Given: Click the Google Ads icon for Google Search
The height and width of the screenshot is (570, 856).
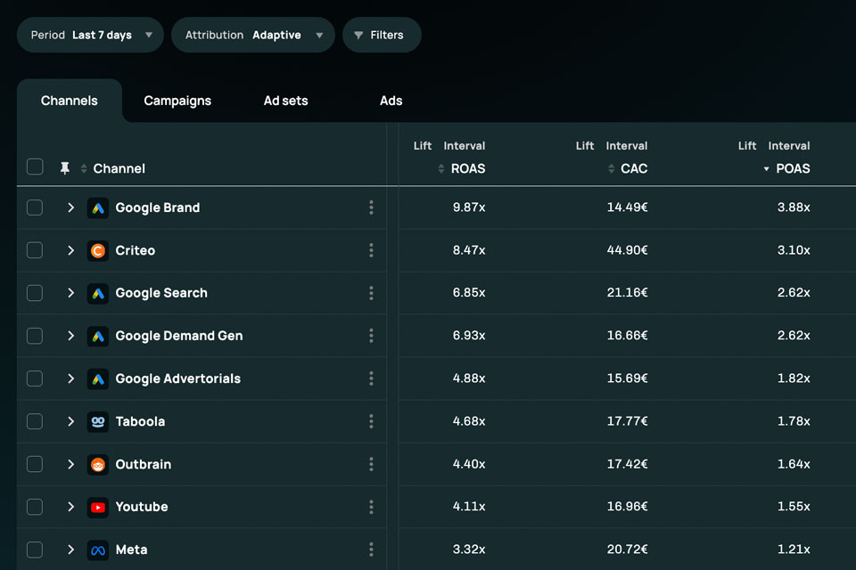Looking at the screenshot, I should [98, 293].
